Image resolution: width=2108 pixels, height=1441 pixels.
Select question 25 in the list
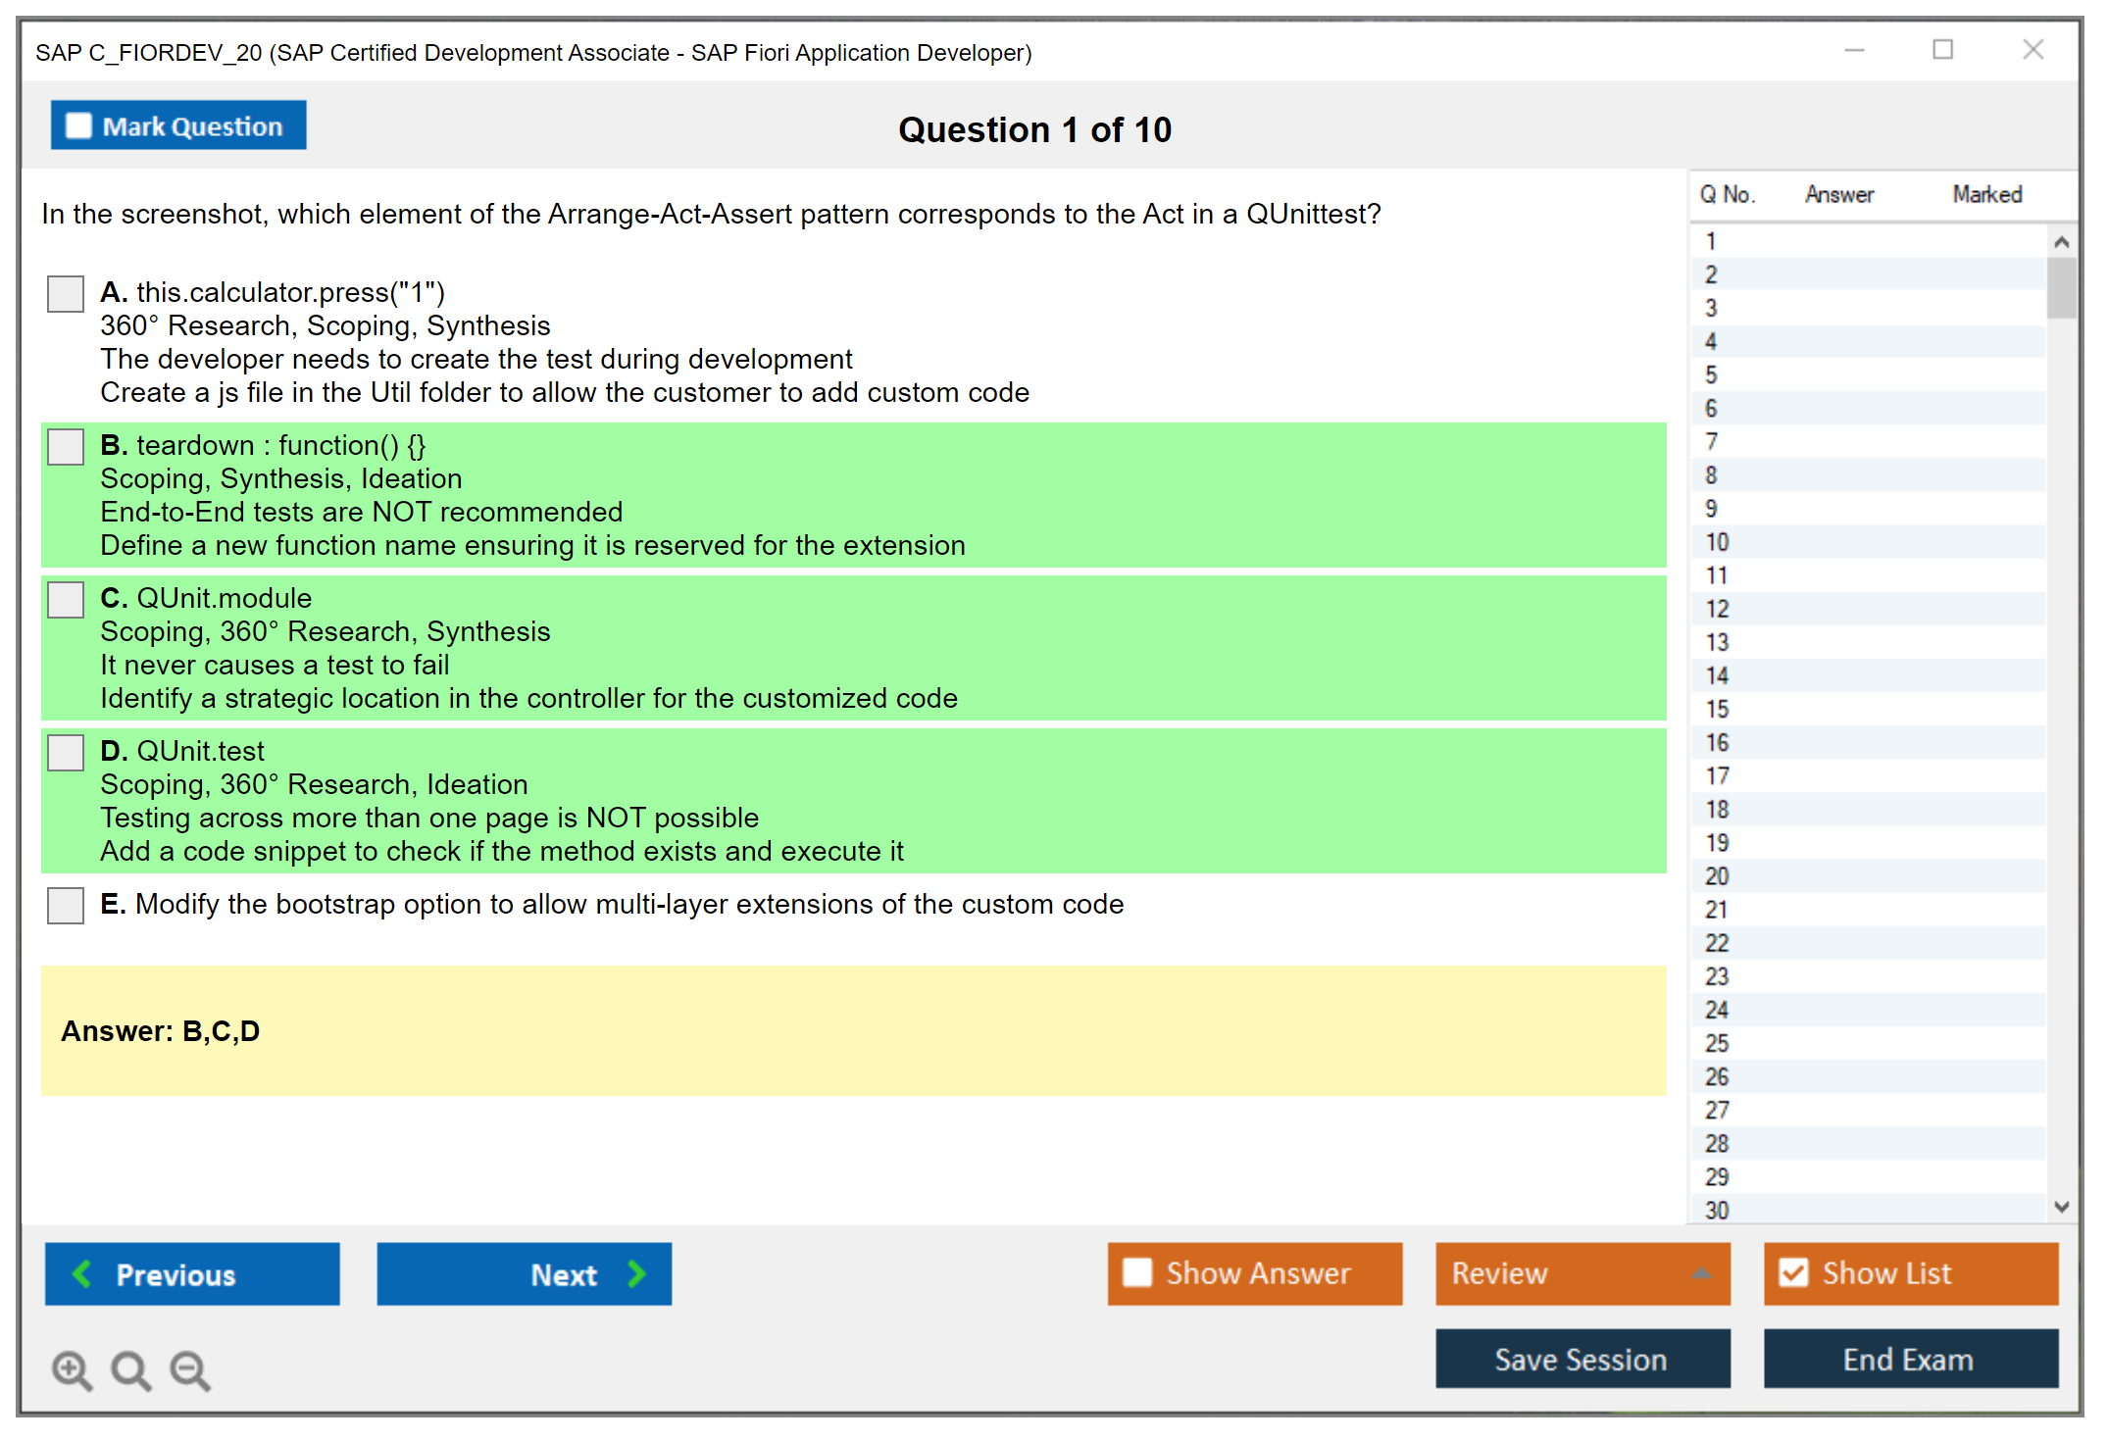tap(1717, 1043)
